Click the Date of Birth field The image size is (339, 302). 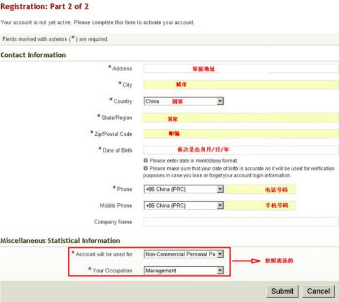(x=241, y=150)
